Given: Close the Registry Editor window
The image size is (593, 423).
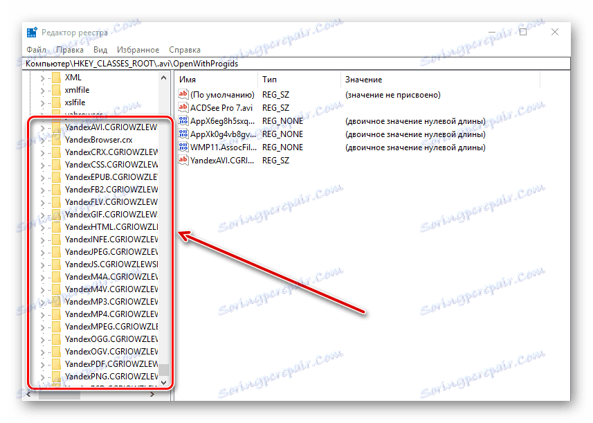Looking at the screenshot, I should [x=555, y=32].
